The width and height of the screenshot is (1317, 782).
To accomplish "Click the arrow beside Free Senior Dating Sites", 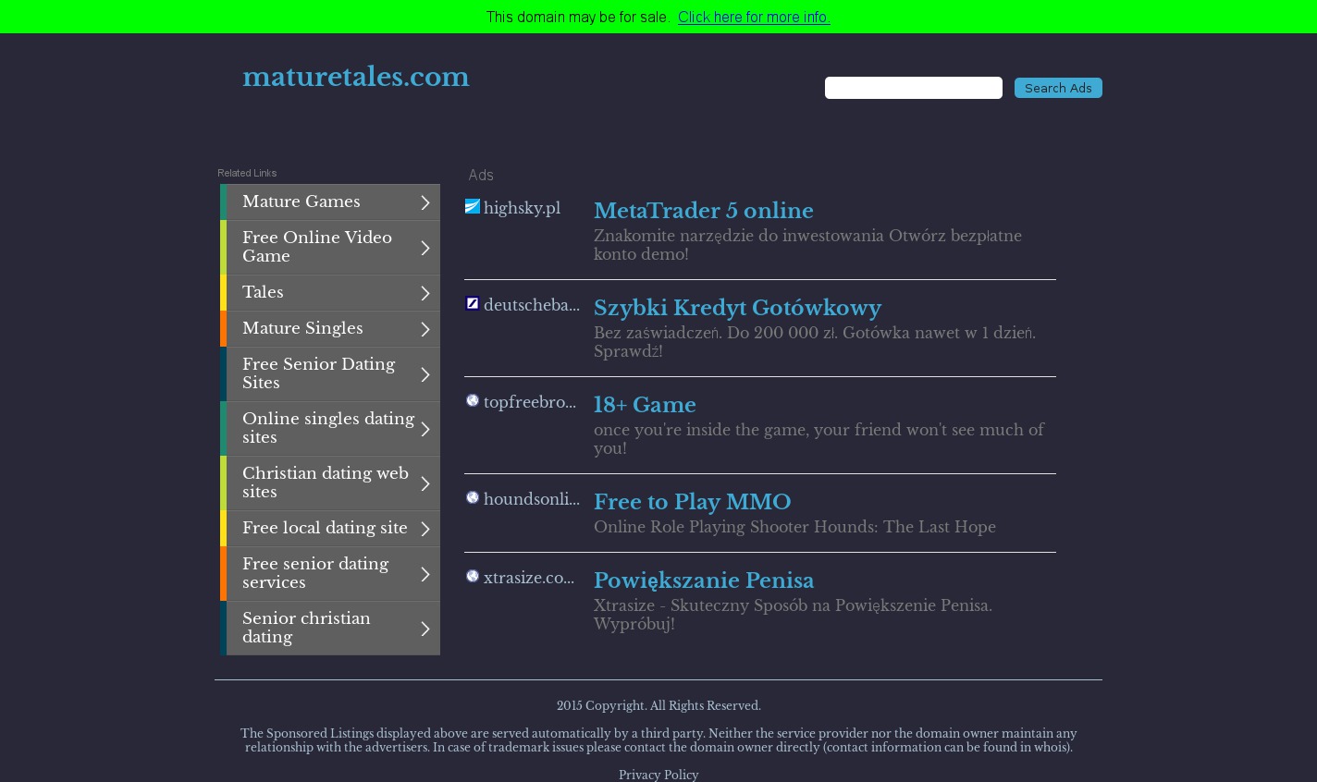I will [425, 374].
